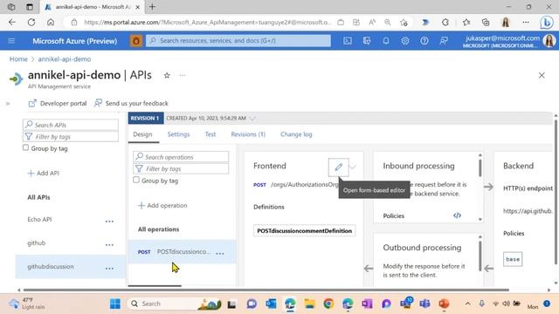Close the APIs blade
The image size is (559, 314).
[542, 75]
